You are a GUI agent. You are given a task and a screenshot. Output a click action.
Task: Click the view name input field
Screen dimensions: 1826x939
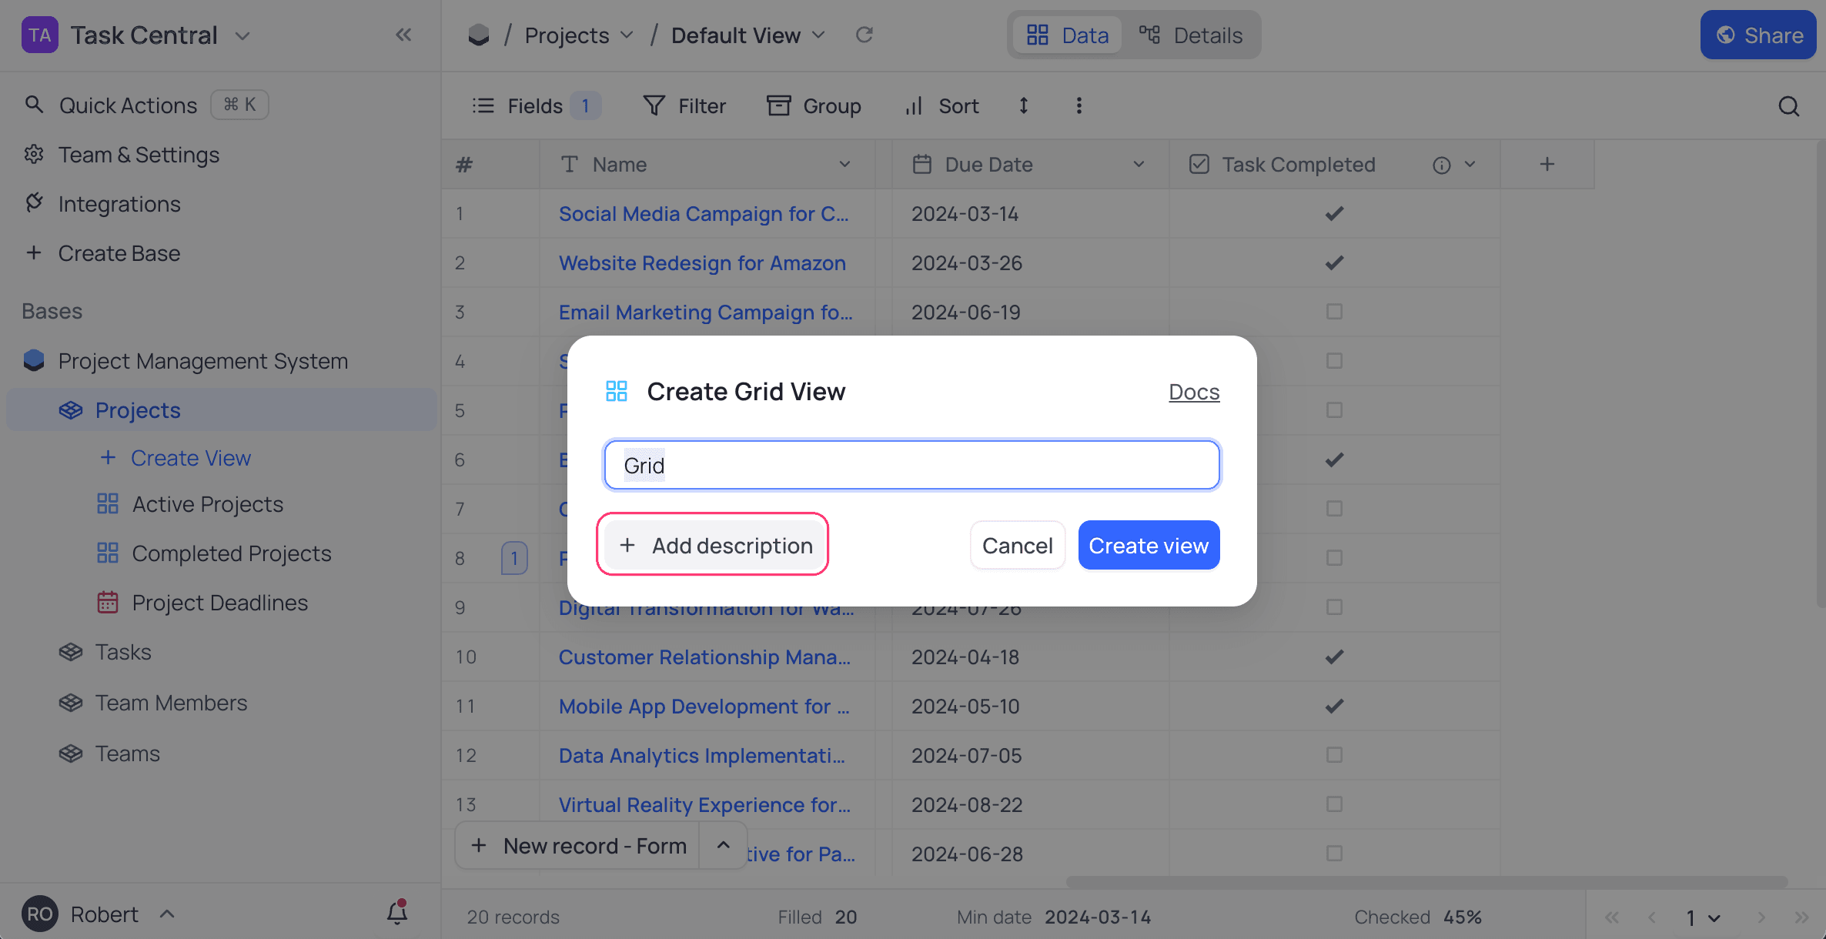(x=911, y=465)
